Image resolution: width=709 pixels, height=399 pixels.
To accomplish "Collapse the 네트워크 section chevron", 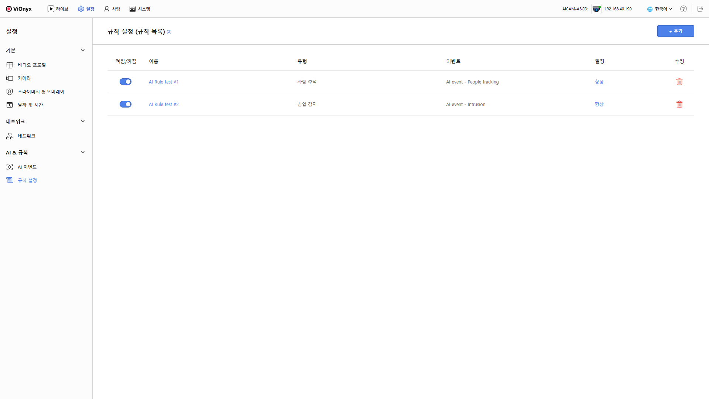I will [83, 121].
